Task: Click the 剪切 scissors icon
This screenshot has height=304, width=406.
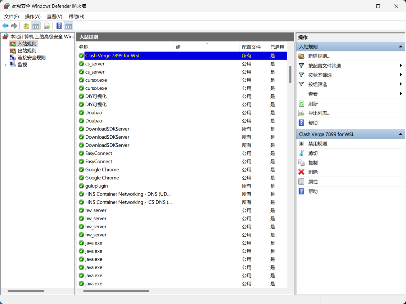Action: [x=301, y=153]
